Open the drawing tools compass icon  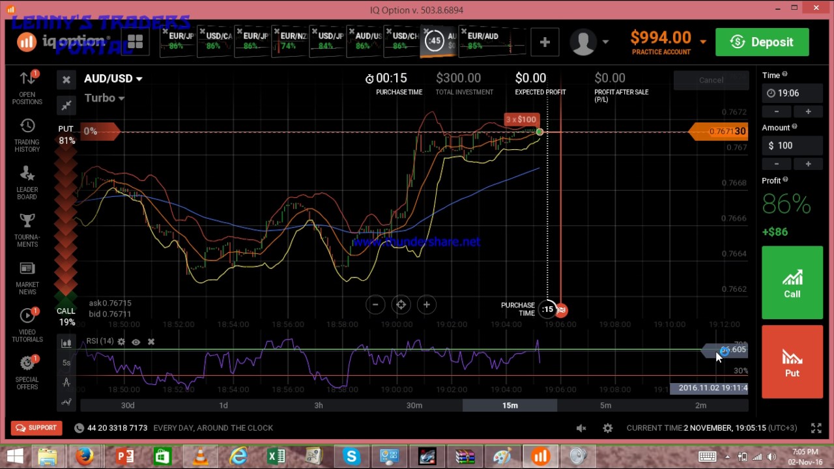tap(66, 382)
